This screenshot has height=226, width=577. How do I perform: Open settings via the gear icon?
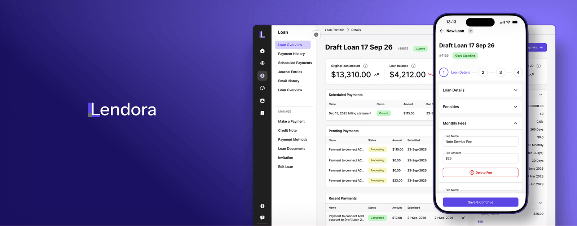click(x=262, y=206)
